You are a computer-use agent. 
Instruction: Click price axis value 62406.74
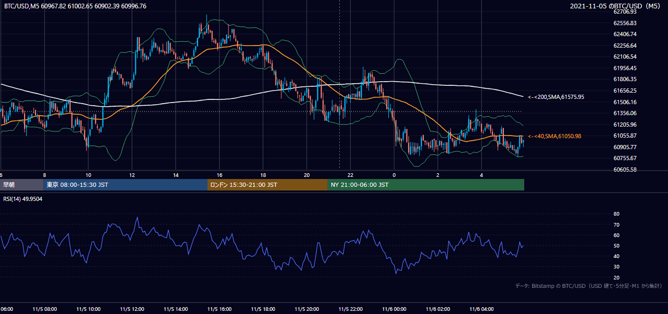(x=625, y=34)
